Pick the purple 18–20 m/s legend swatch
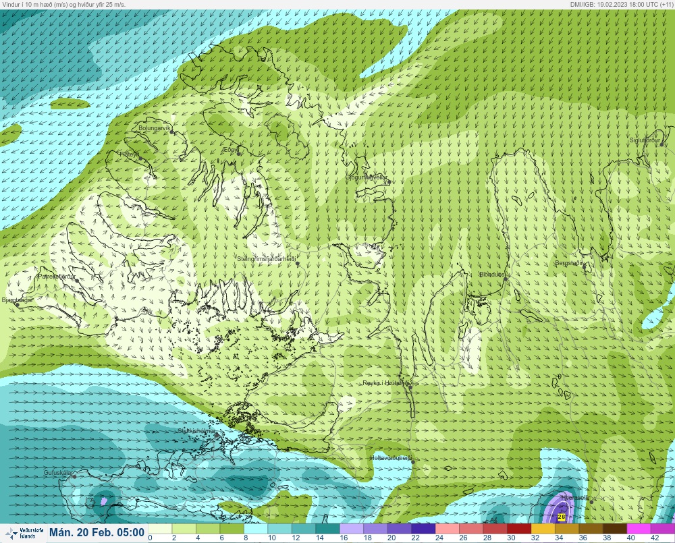 (376, 528)
